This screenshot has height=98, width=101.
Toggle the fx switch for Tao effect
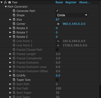(x=5, y=2)
